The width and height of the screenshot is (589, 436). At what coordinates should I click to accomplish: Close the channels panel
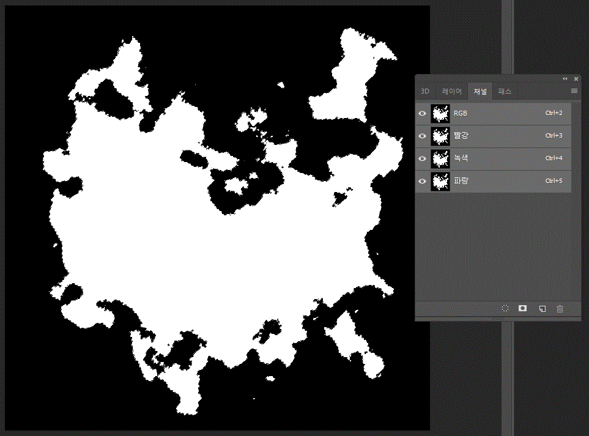point(576,79)
